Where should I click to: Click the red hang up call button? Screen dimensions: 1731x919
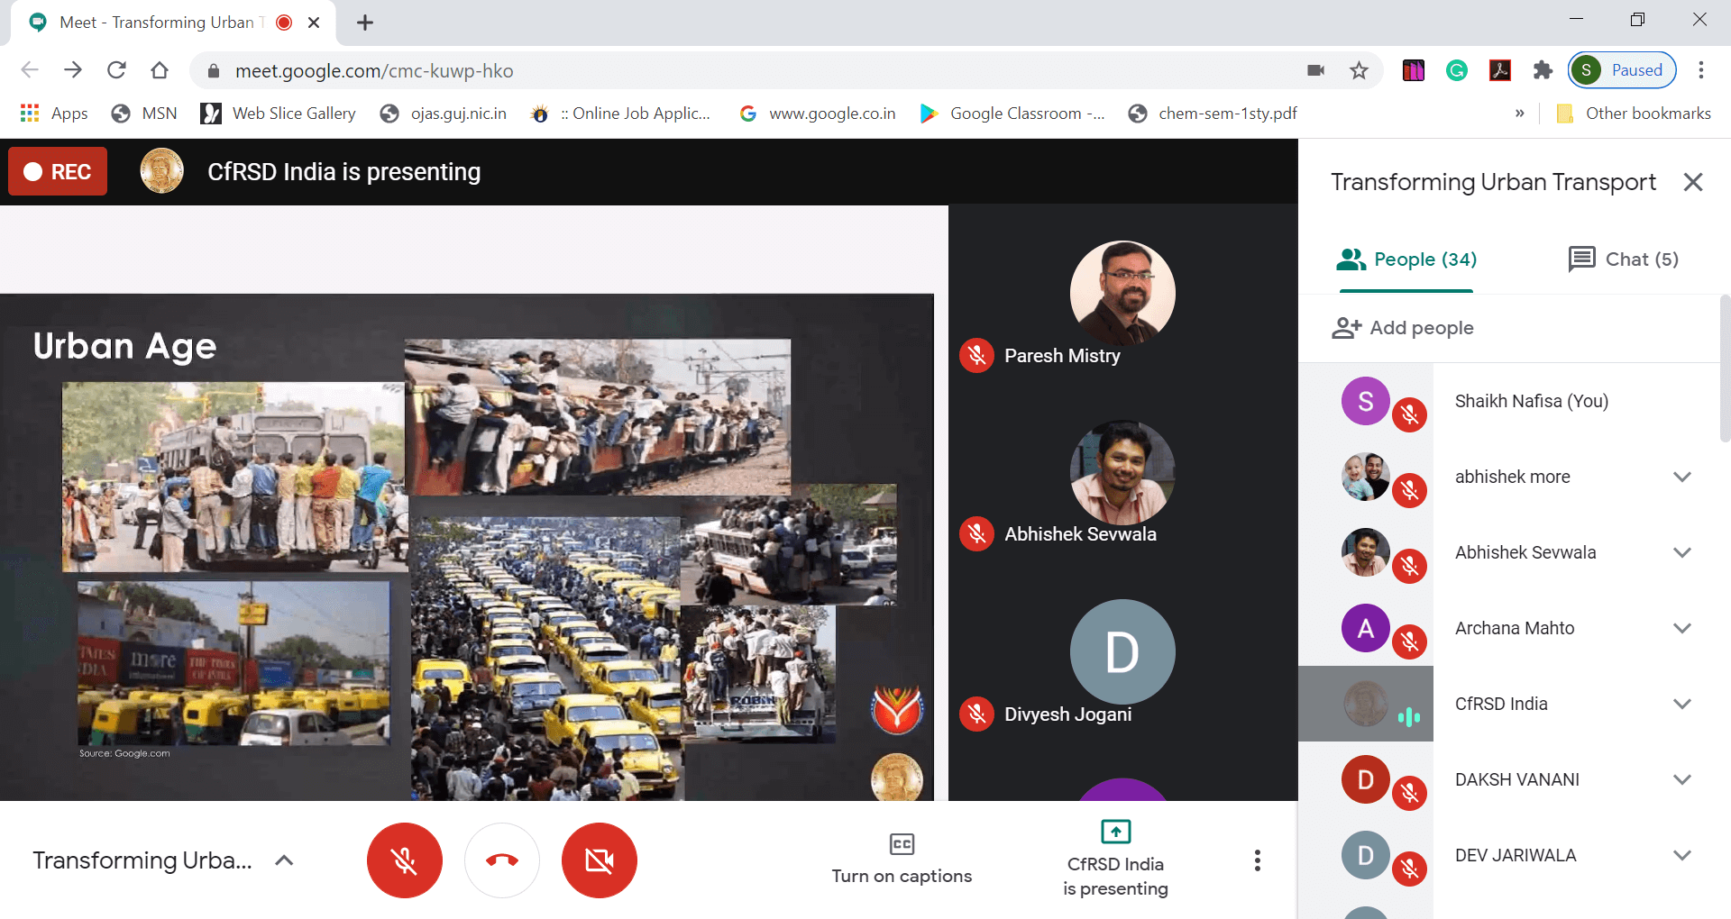[x=502, y=860]
